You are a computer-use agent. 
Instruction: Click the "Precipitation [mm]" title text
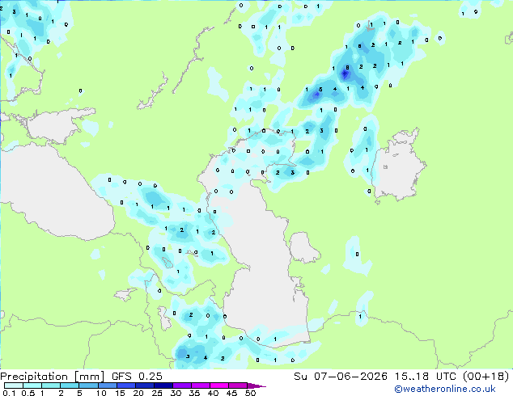(52, 377)
